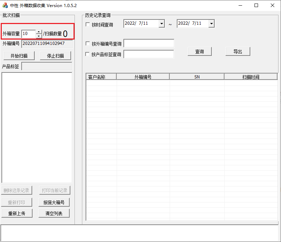This screenshot has width=281, height=242.
Task: Close the 外箱数据收集 window
Action: click(273, 5)
